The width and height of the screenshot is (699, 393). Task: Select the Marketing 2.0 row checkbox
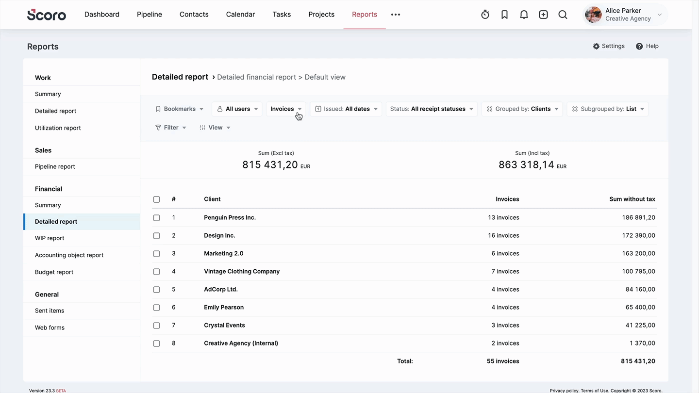[x=156, y=254]
